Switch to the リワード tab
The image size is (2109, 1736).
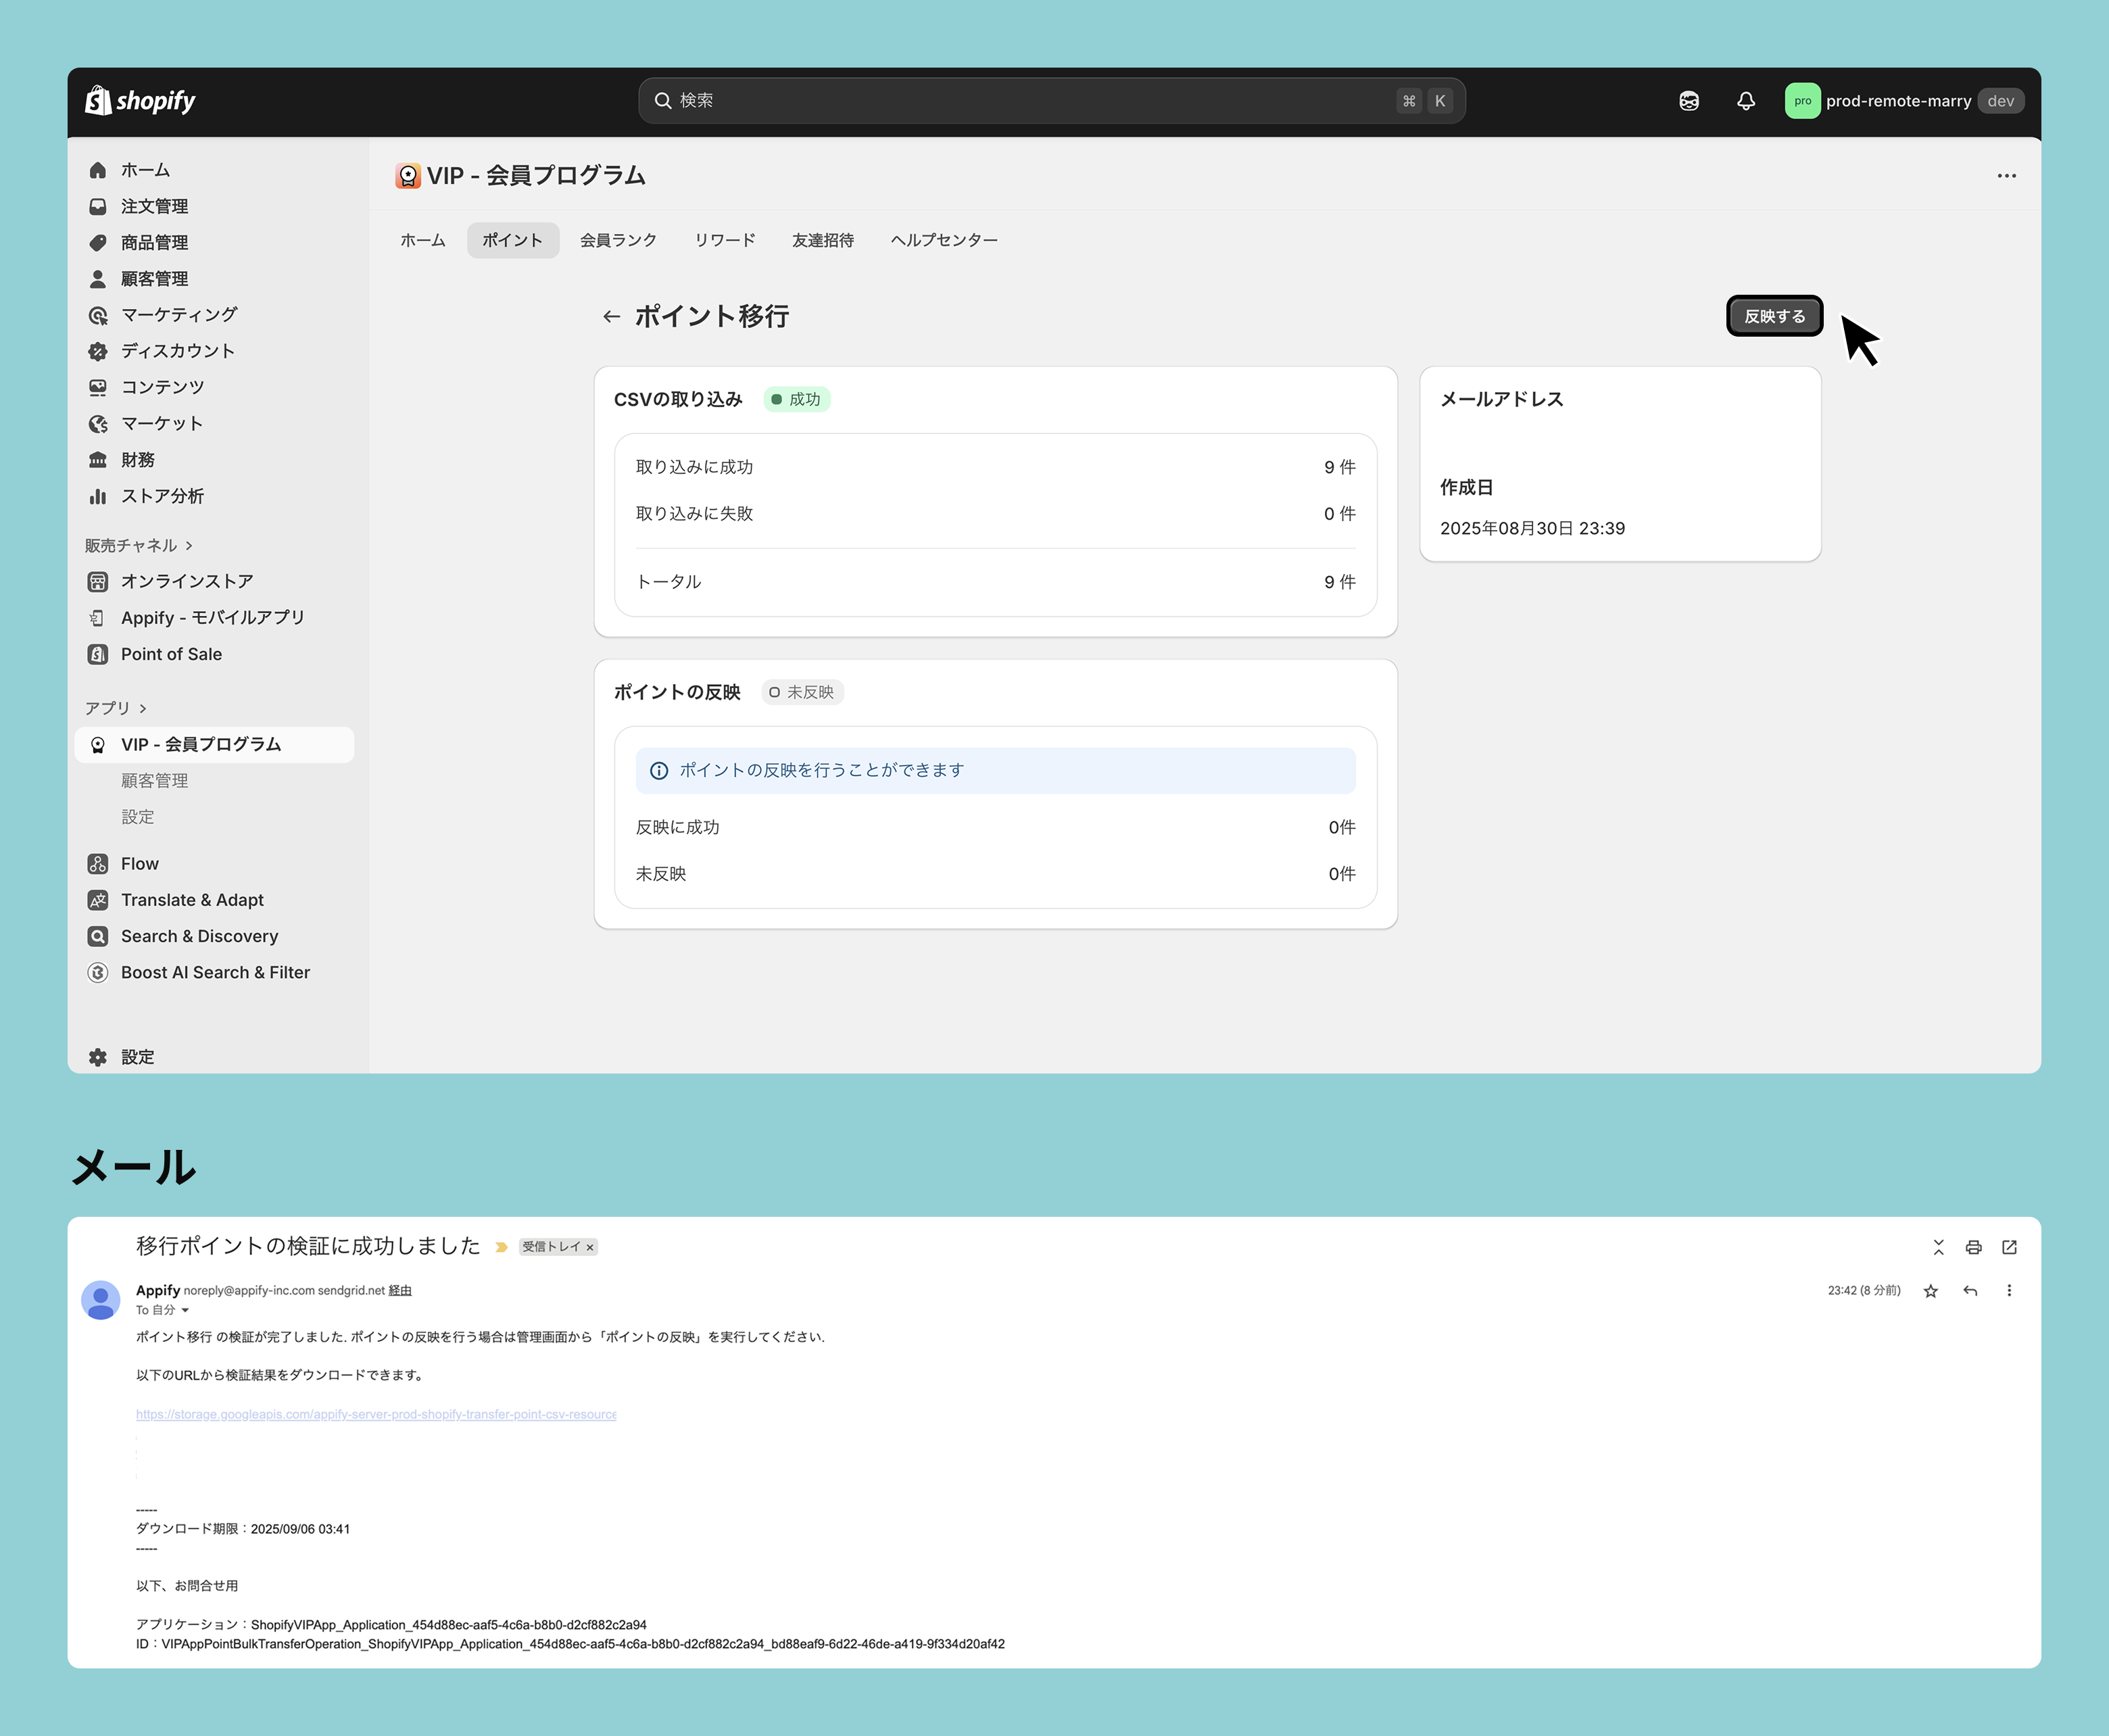click(x=724, y=240)
